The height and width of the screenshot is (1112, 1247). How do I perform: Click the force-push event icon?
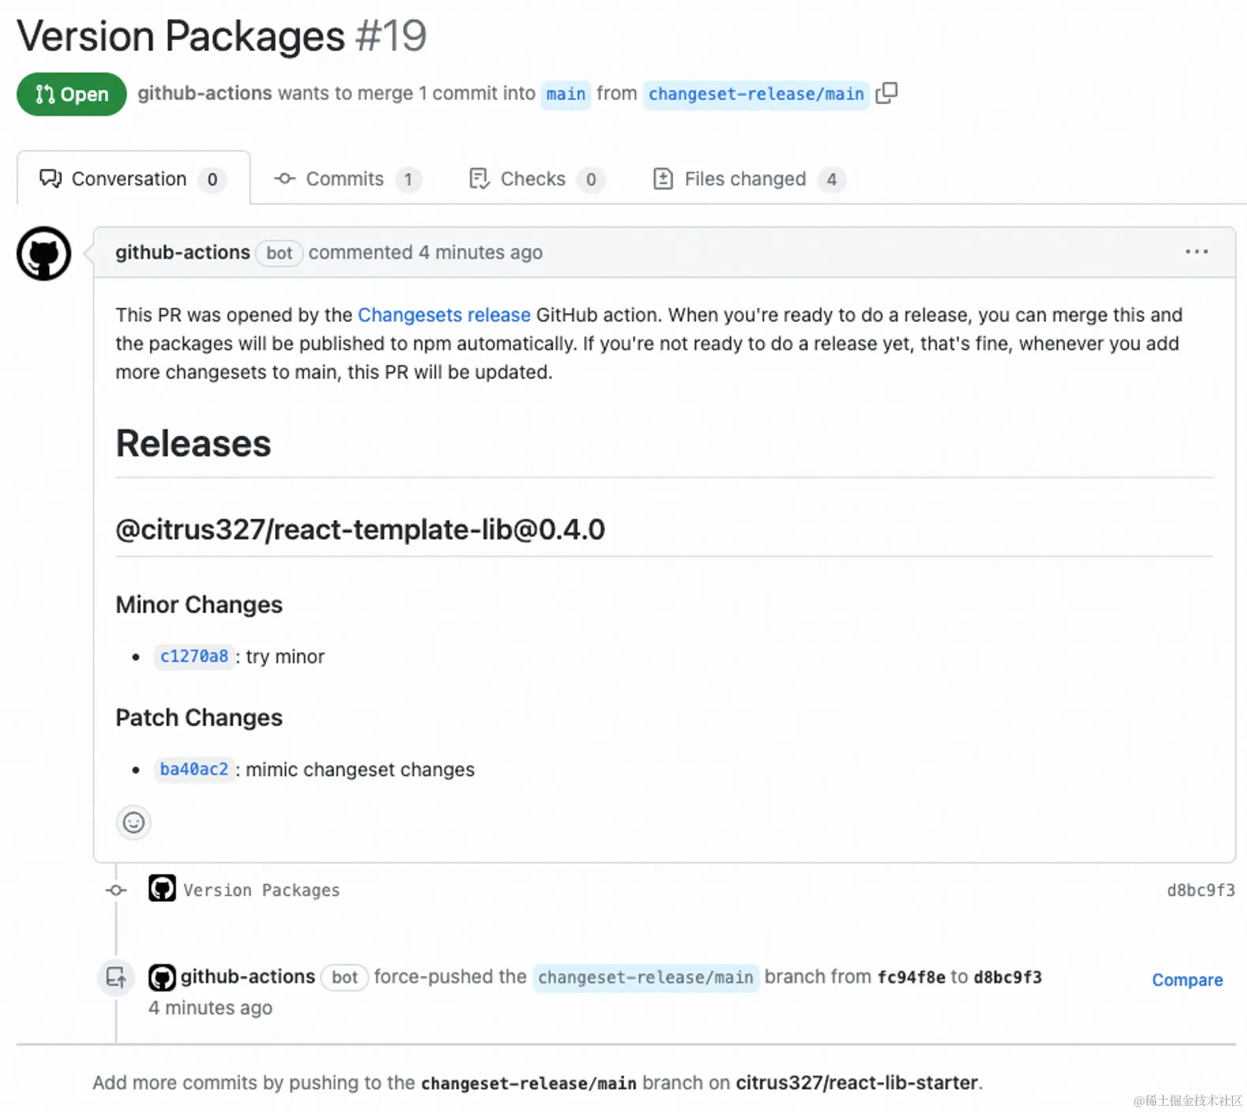(117, 978)
